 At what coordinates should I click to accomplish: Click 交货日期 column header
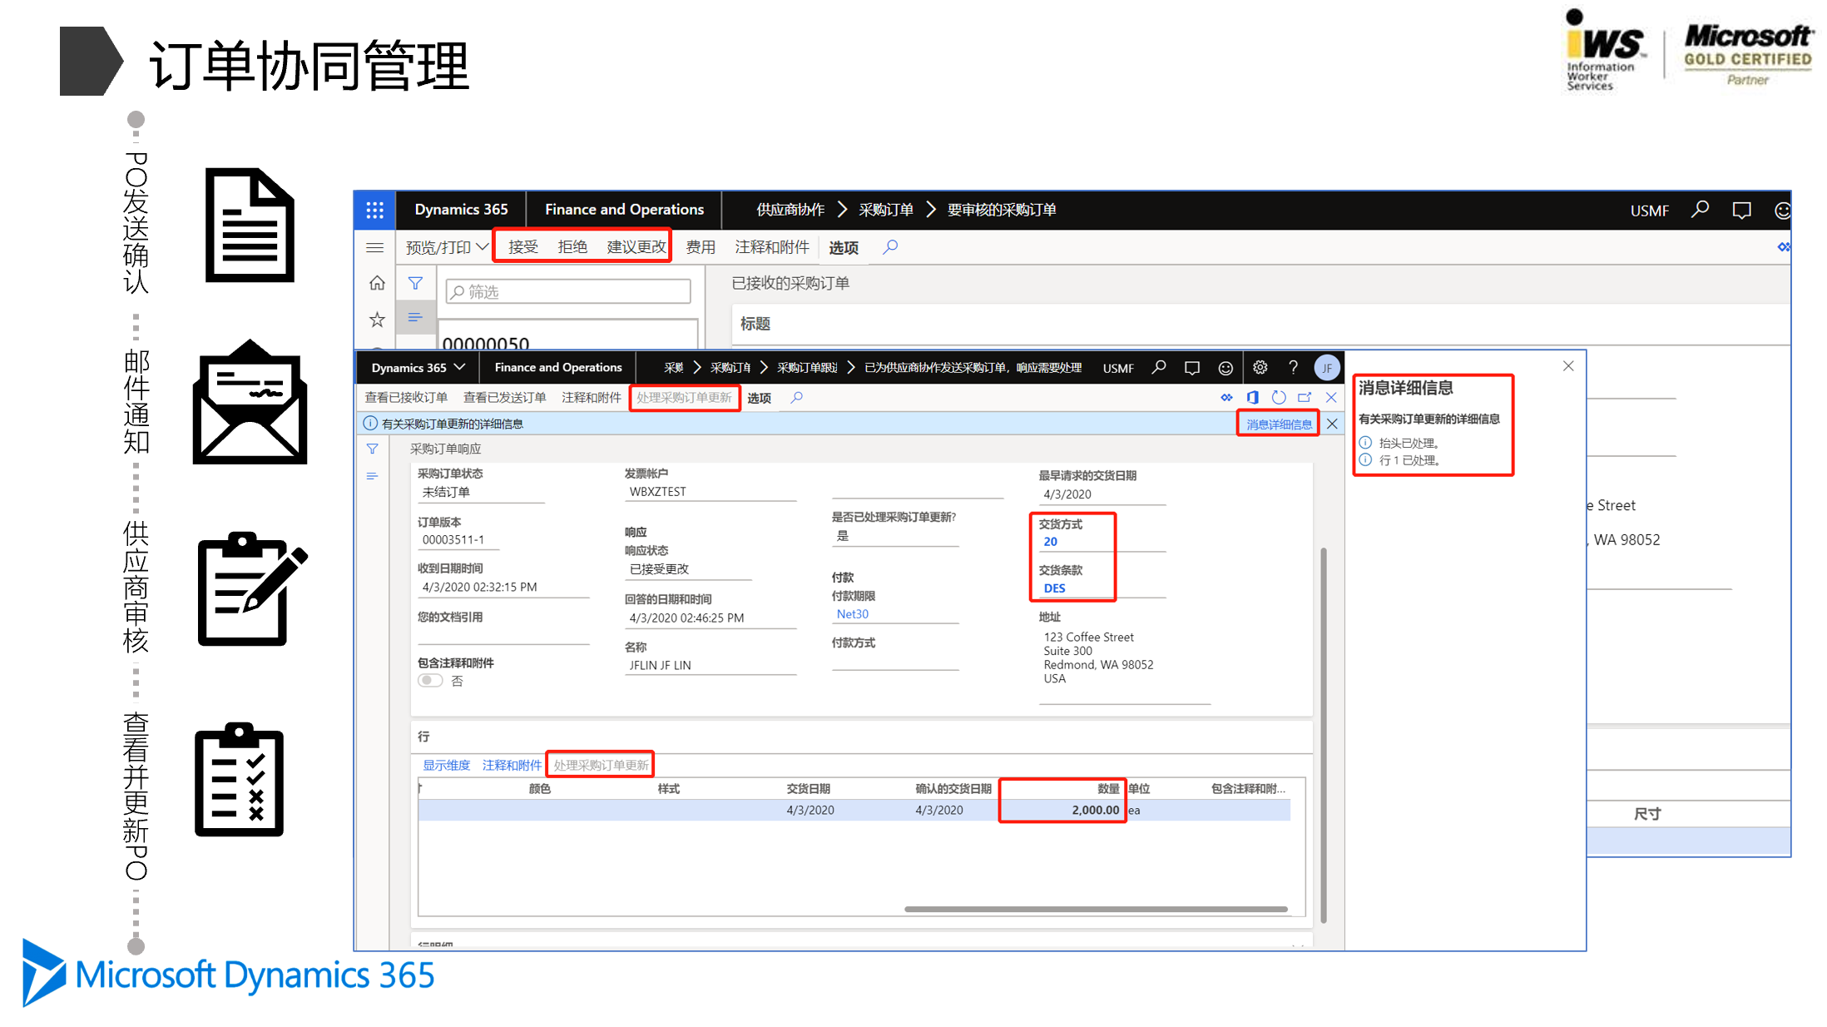(808, 789)
